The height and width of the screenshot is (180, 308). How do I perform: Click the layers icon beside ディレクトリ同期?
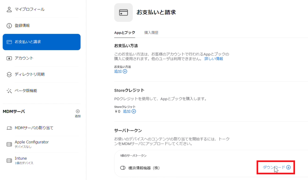point(9,75)
